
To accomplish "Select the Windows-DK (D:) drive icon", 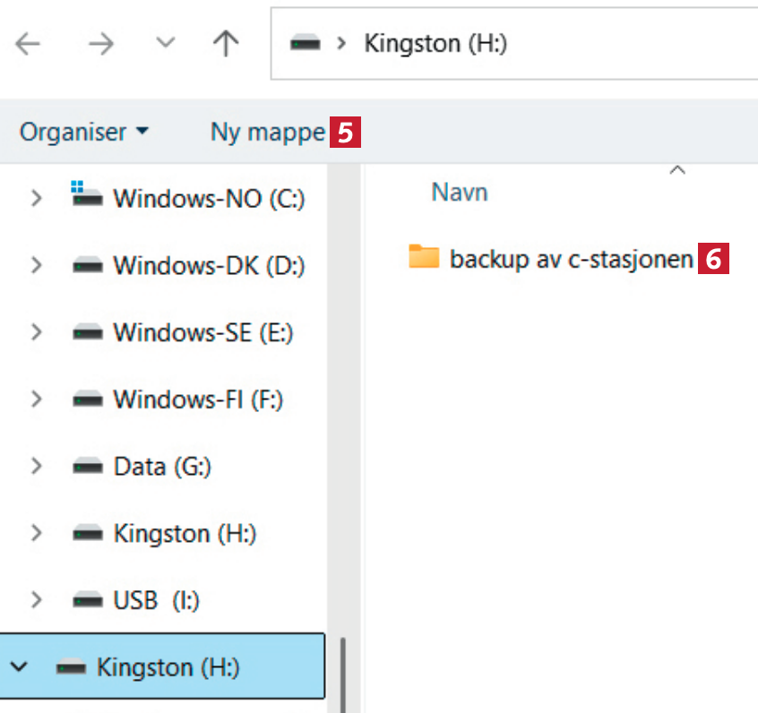I will click(87, 266).
